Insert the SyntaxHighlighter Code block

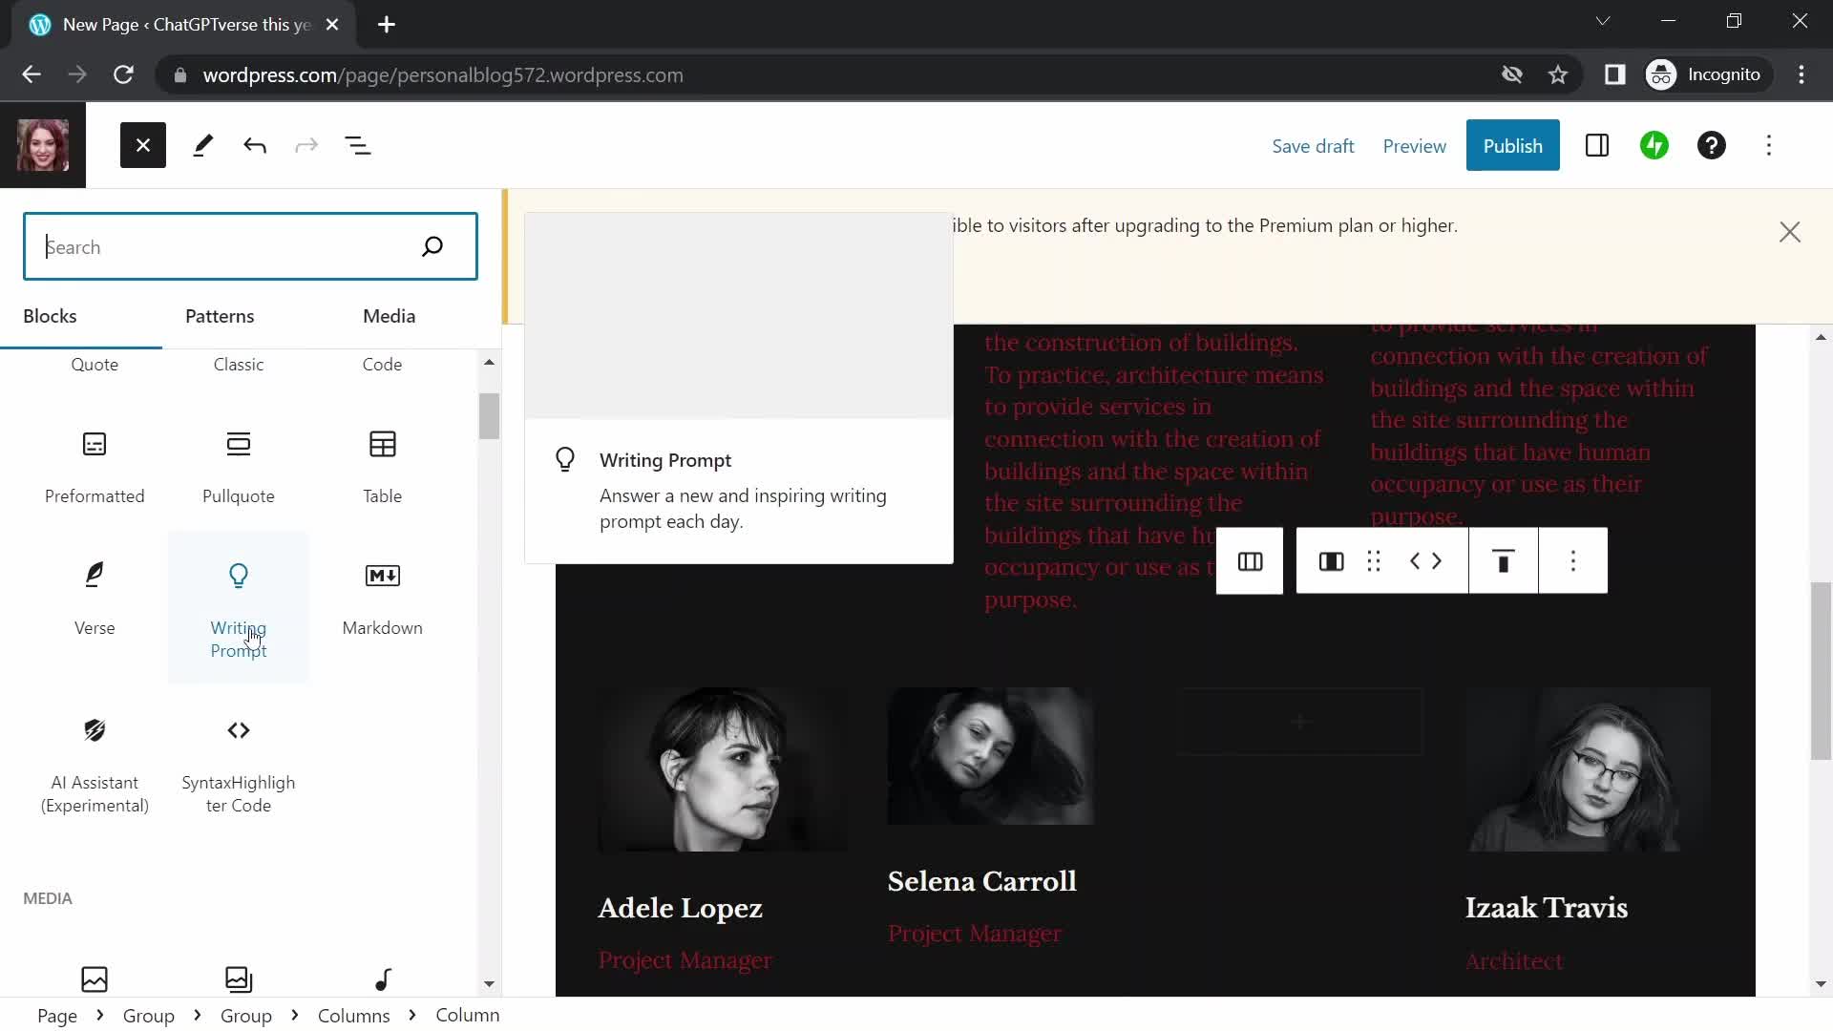239,764
